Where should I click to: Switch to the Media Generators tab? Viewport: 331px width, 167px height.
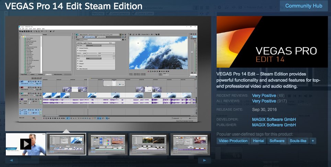click(x=58, y=74)
